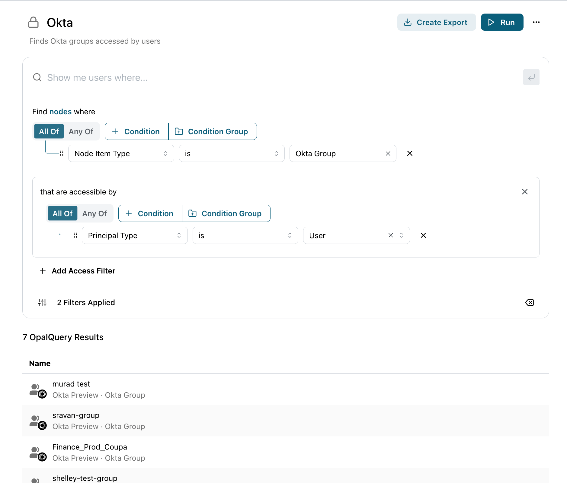Clear the User value in Principal Type
Viewport: 567px width, 483px height.
[x=390, y=235]
